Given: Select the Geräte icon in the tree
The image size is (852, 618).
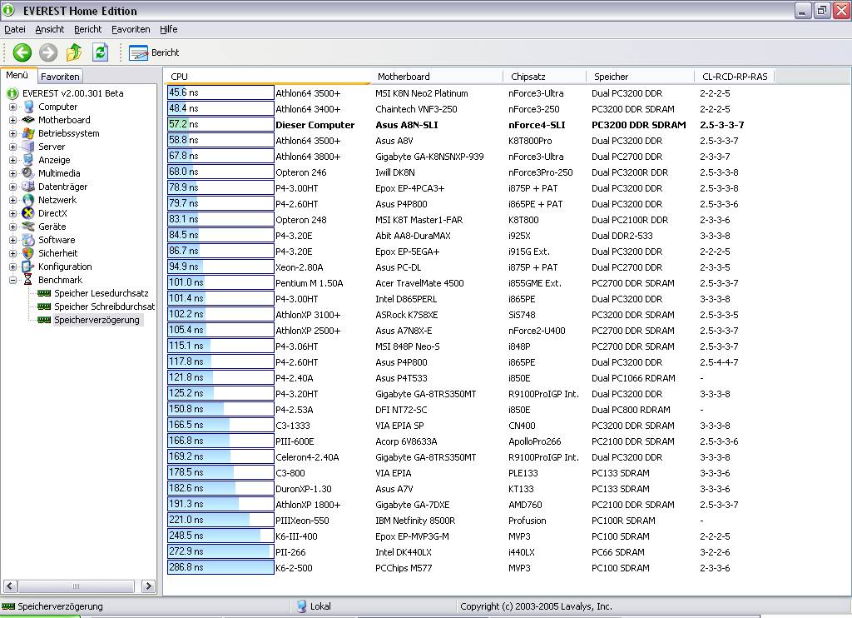Looking at the screenshot, I should point(28,227).
